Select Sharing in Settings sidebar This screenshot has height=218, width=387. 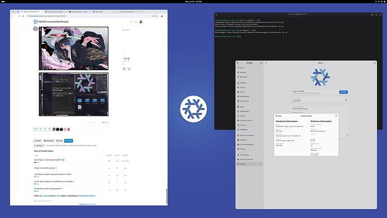click(x=250, y=125)
